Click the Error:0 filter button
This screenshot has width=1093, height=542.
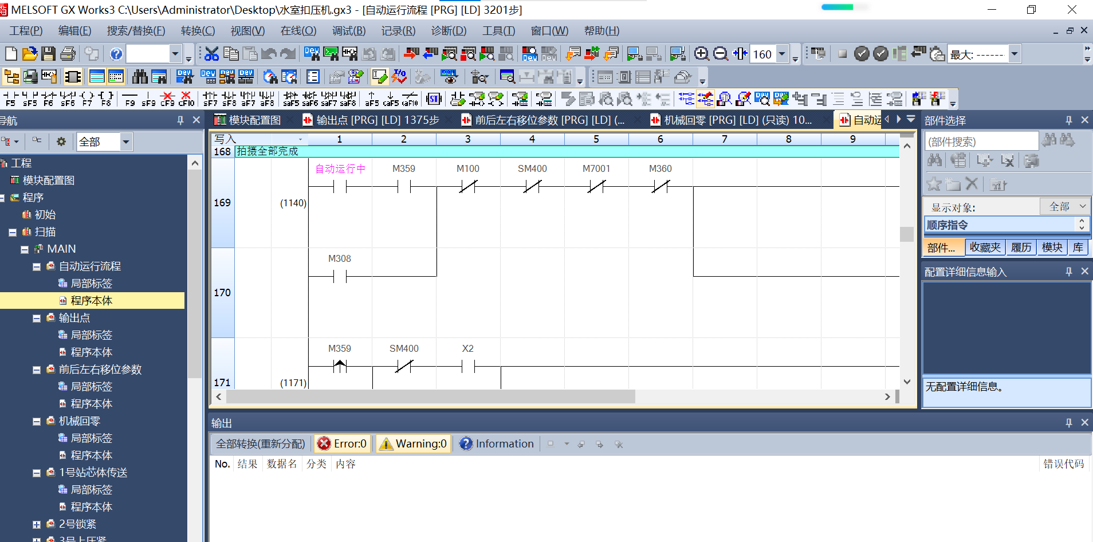tap(342, 444)
